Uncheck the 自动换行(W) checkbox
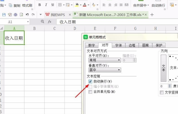This screenshot has height=114, width=178. point(90,81)
